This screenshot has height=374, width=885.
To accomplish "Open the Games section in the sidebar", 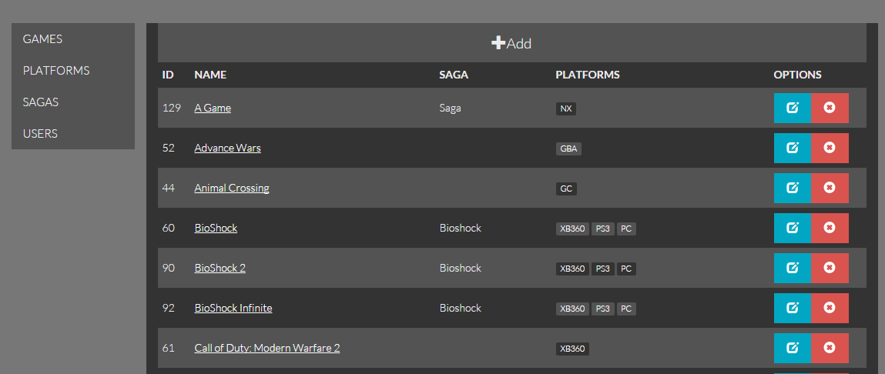I will (x=42, y=38).
